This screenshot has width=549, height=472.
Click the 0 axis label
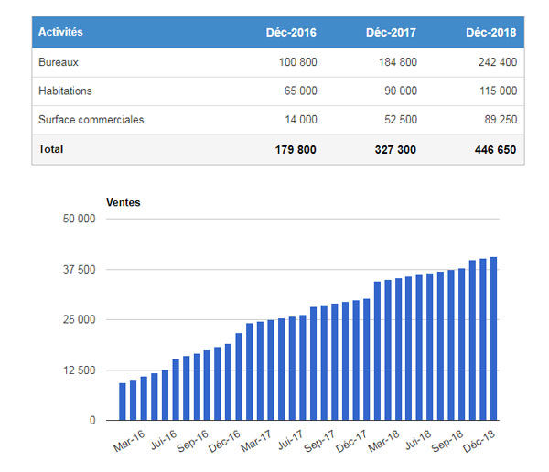tap(92, 420)
